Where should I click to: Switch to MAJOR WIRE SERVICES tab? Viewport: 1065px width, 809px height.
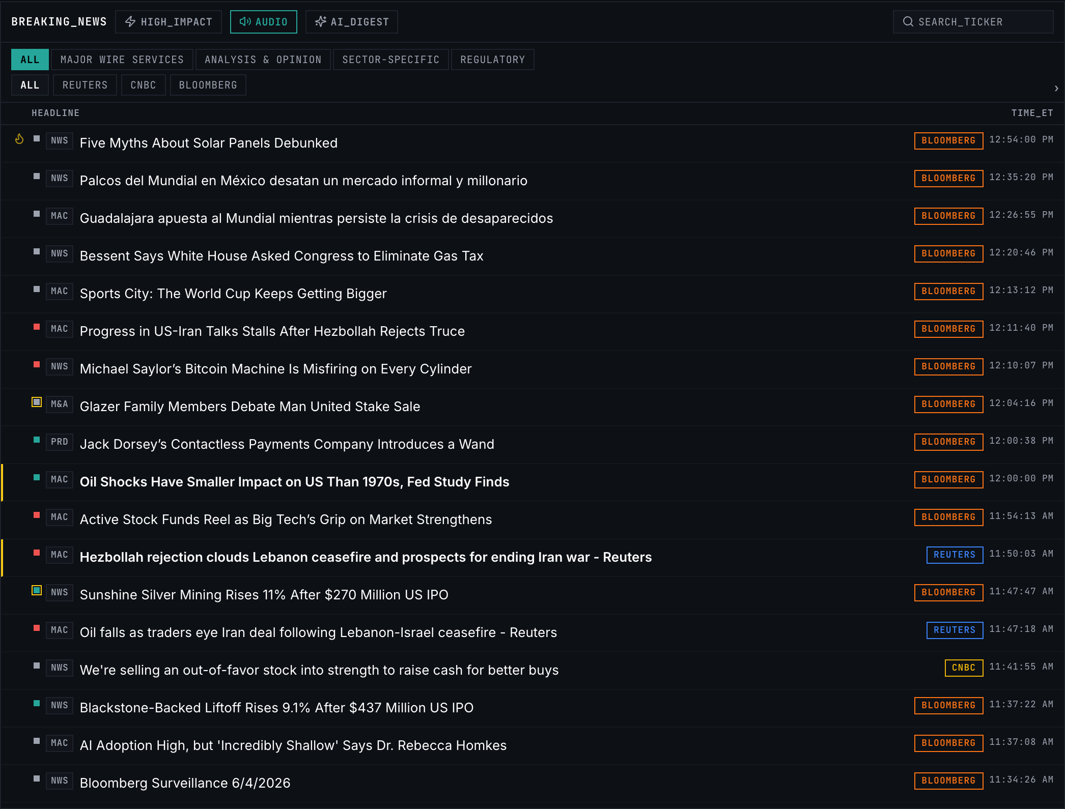[122, 60]
